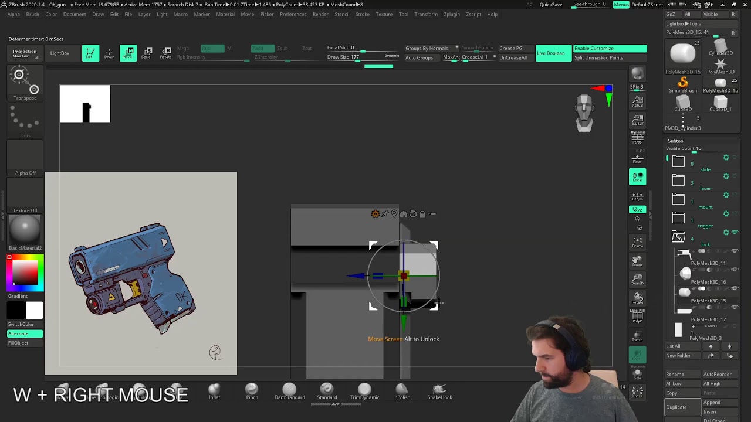Select the DamStandard brush
The image size is (751, 422).
[289, 392]
